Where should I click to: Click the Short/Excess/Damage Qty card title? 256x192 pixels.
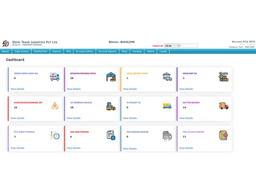click(x=28, y=102)
